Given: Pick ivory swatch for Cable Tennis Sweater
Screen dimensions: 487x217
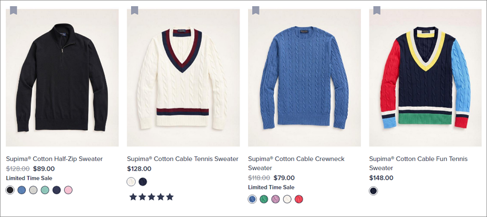Looking at the screenshot, I should coord(131,182).
